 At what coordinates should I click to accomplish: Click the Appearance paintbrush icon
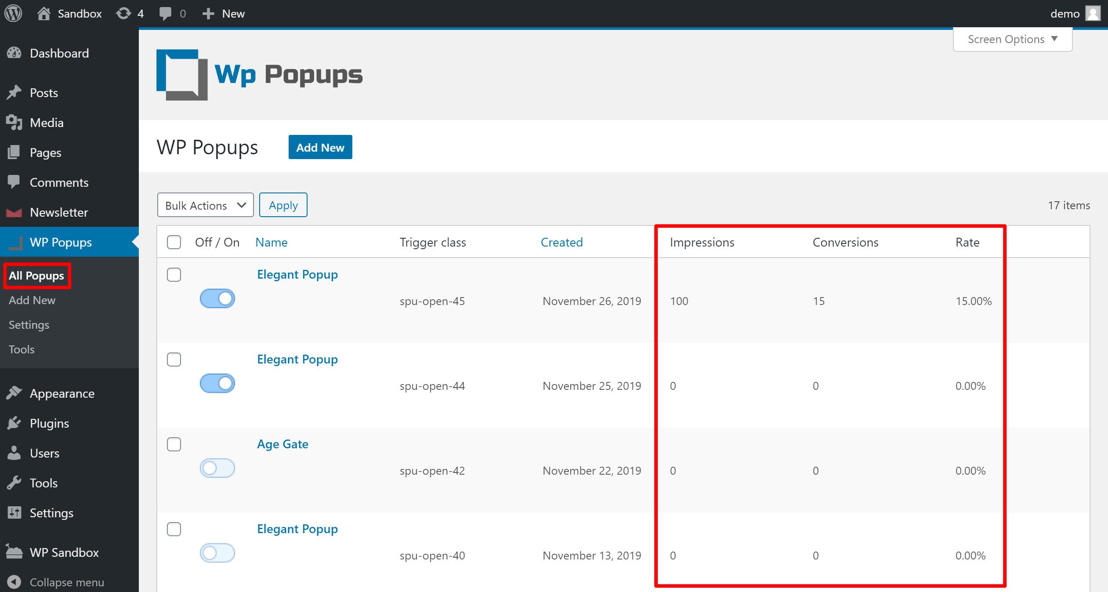(14, 393)
